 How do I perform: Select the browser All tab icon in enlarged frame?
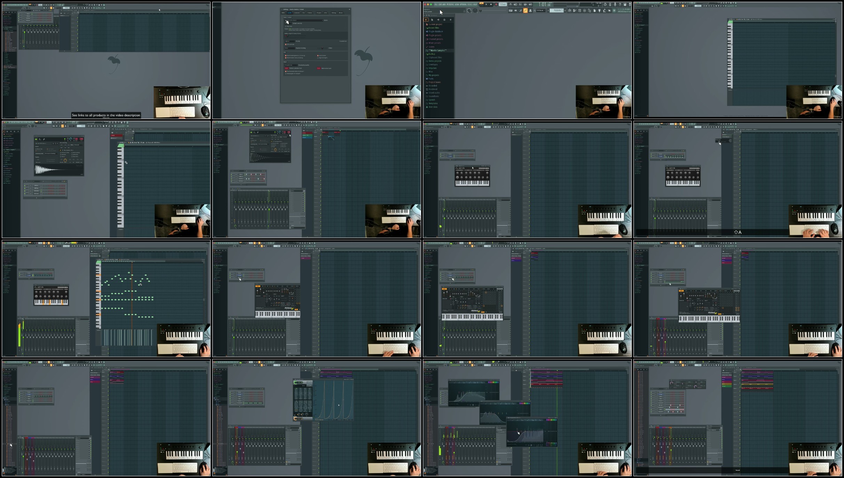[x=426, y=19]
